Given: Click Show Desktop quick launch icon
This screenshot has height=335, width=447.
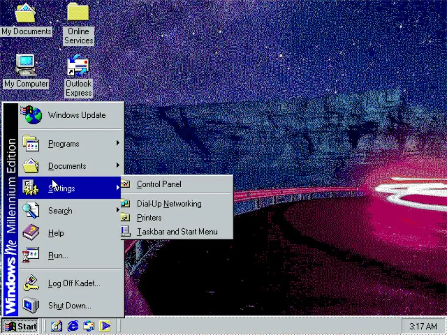Looking at the screenshot, I should tap(56, 326).
